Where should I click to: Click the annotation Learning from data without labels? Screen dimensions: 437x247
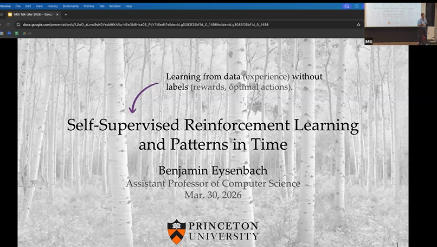(244, 82)
